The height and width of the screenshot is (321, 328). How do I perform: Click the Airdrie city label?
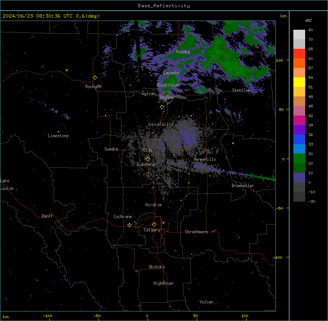coord(153,205)
